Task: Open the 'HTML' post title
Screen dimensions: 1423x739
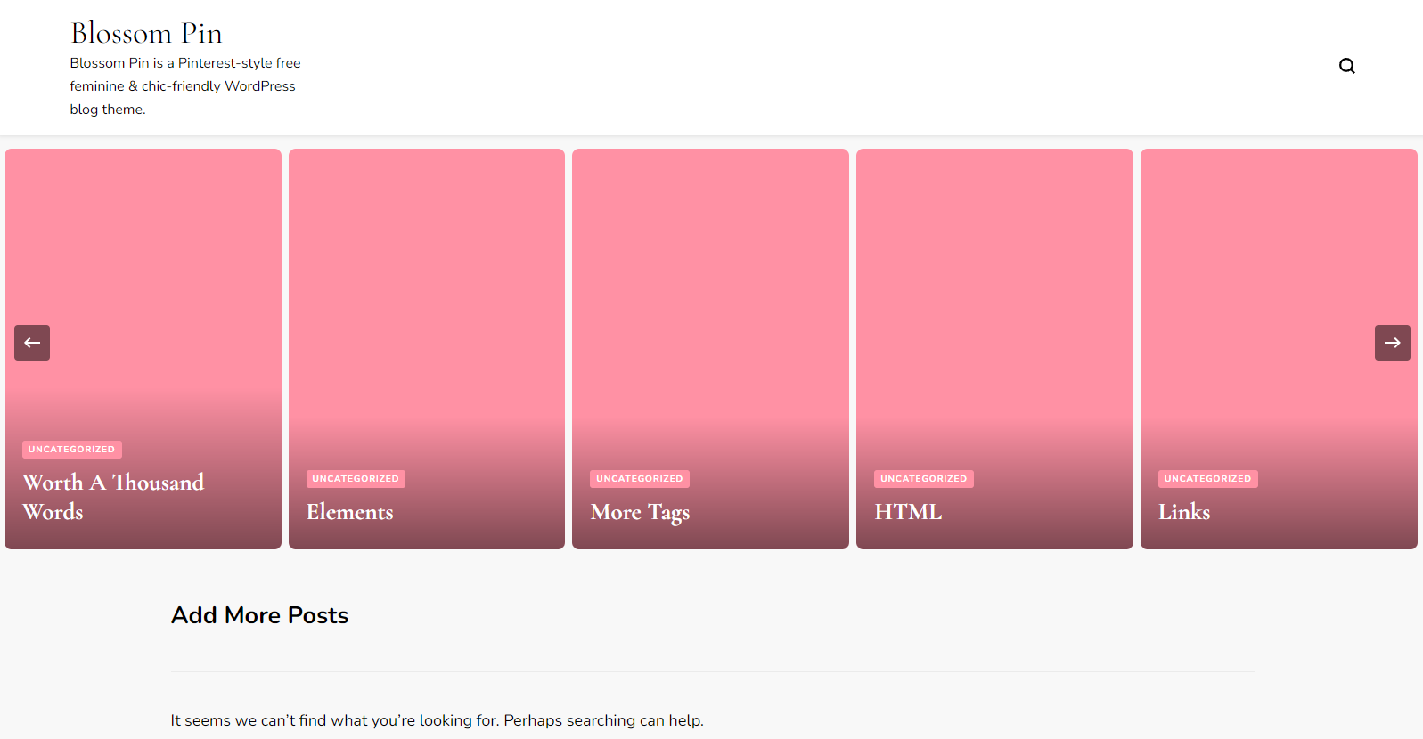Action: pyautogui.click(x=908, y=512)
